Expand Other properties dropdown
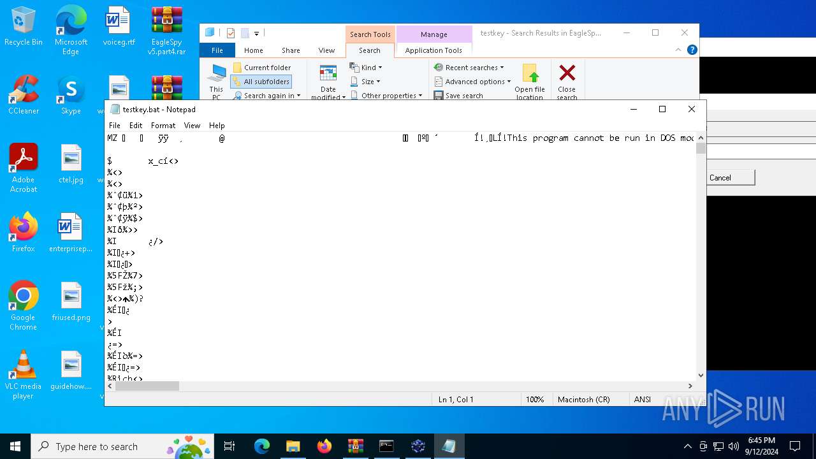Viewport: 816px width, 459px height. tap(386, 96)
